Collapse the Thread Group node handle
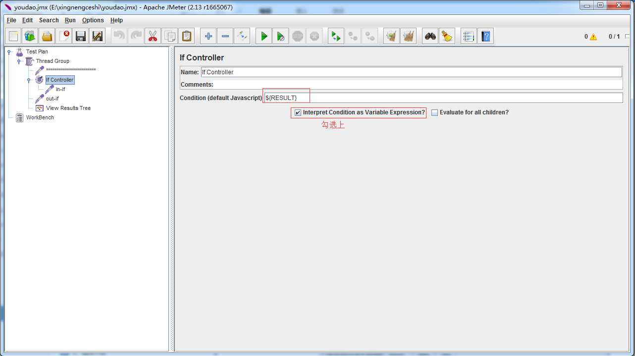The height and width of the screenshot is (356, 635). point(19,61)
